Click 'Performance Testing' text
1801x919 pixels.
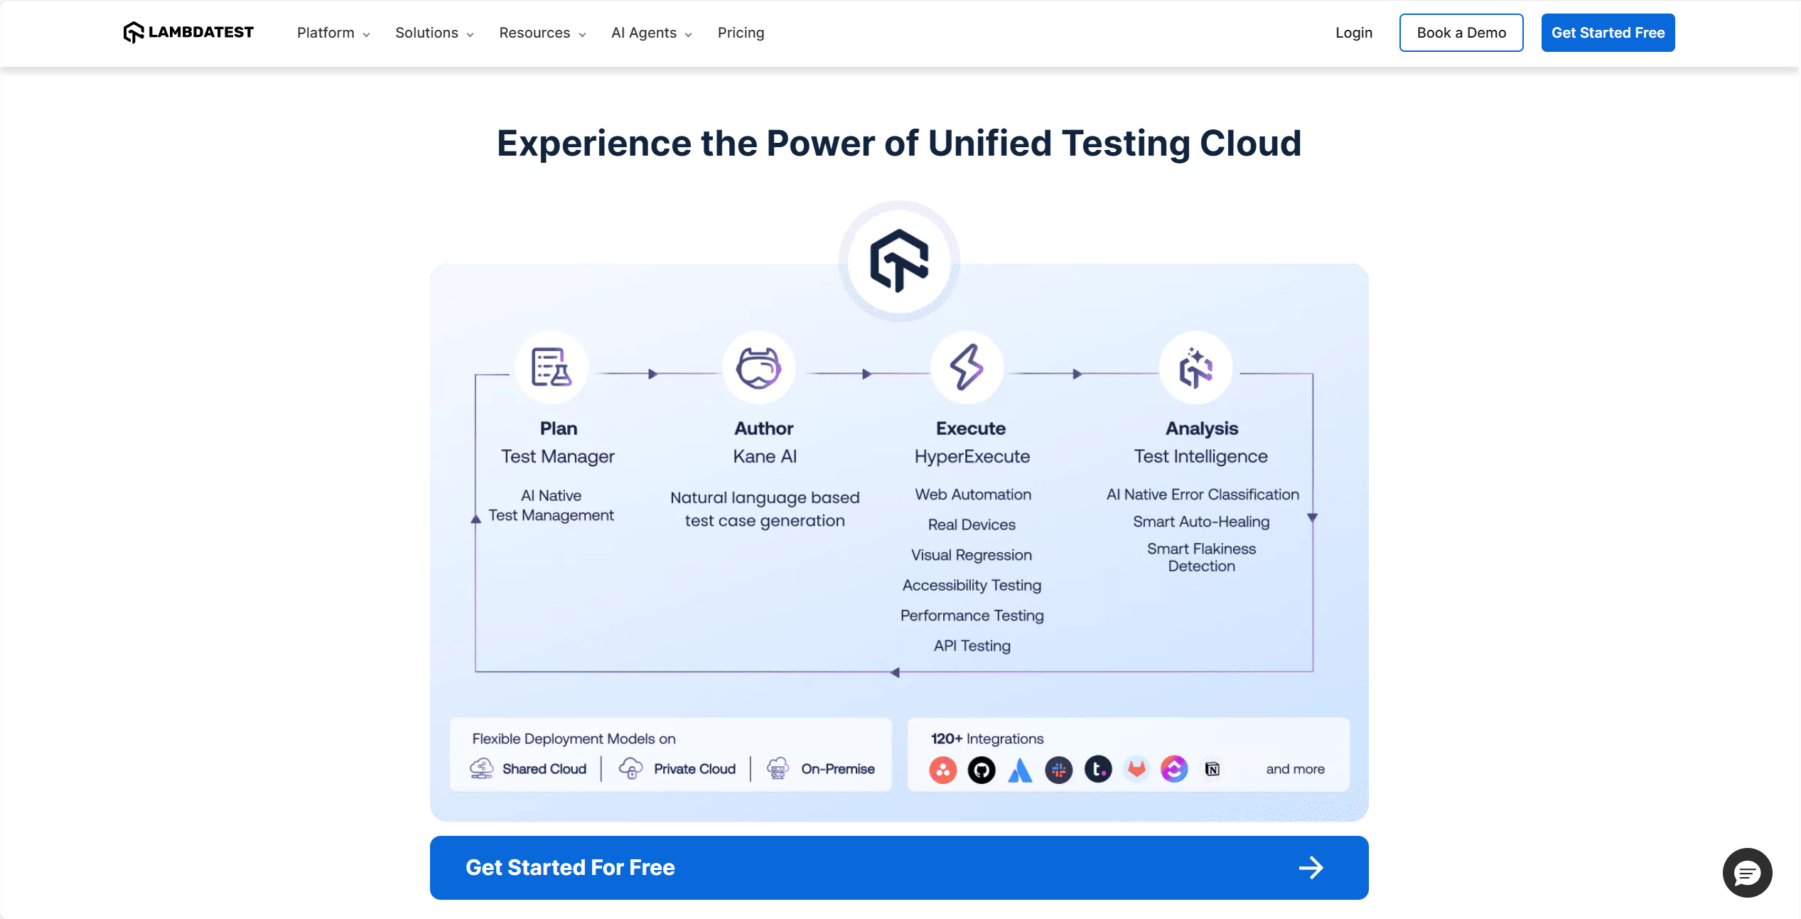tap(972, 616)
